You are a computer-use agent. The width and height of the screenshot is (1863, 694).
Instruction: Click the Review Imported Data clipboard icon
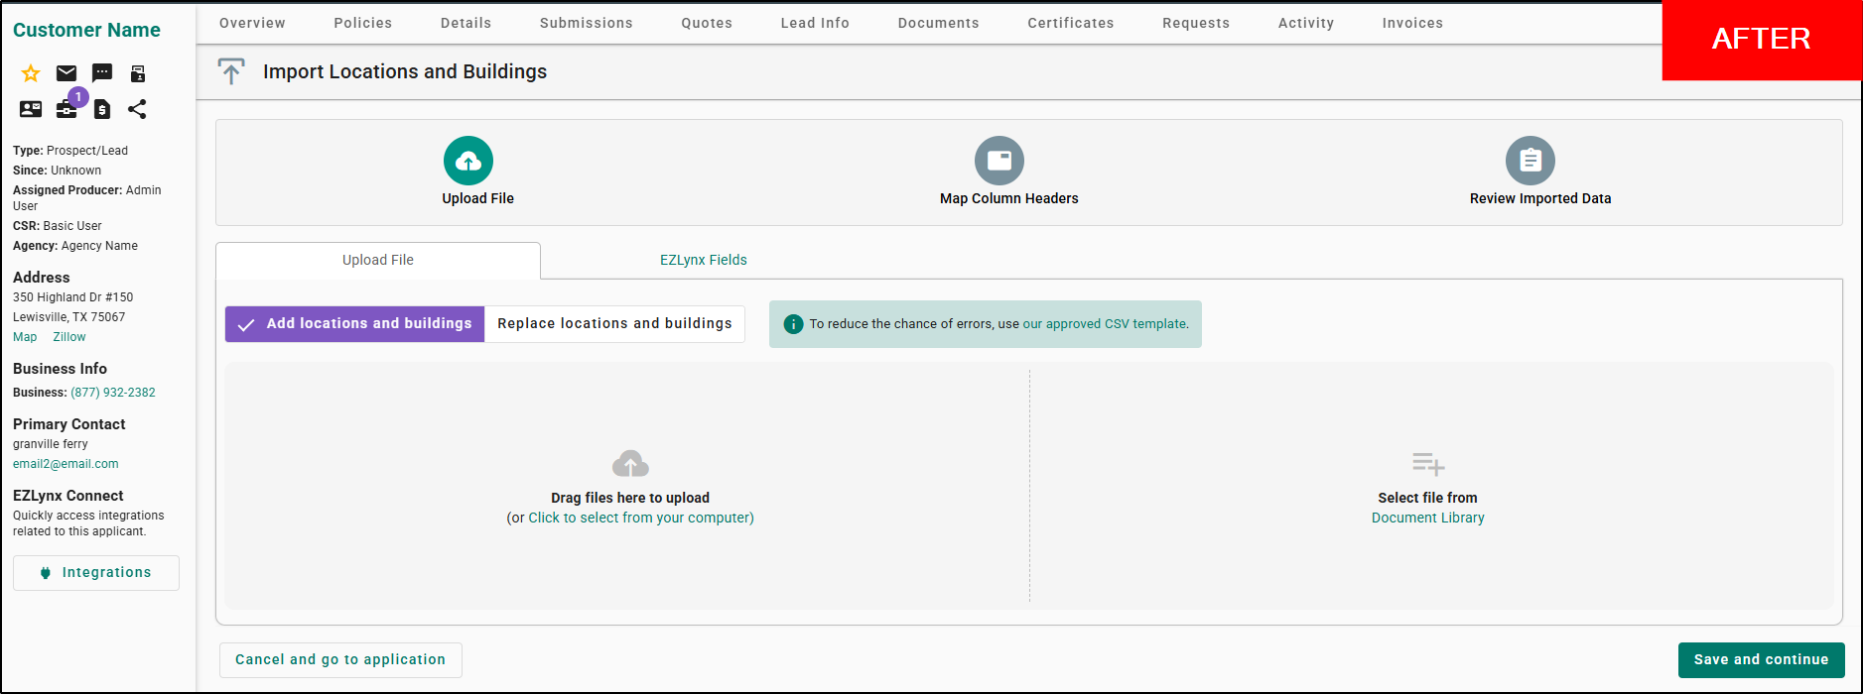pos(1530,161)
